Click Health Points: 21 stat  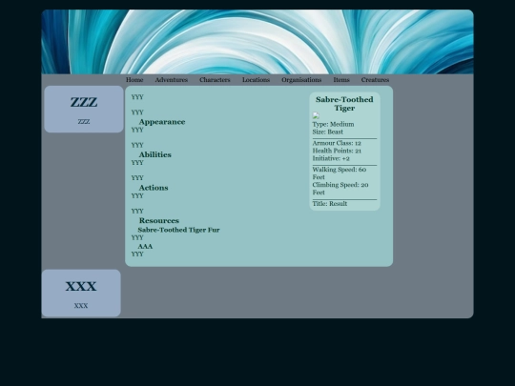pos(337,151)
